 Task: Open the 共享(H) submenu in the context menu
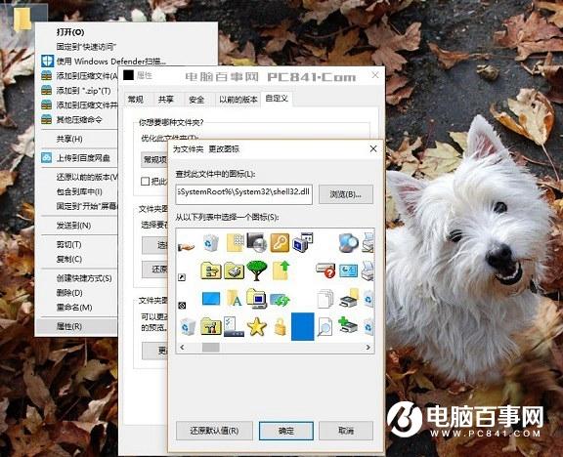point(69,139)
